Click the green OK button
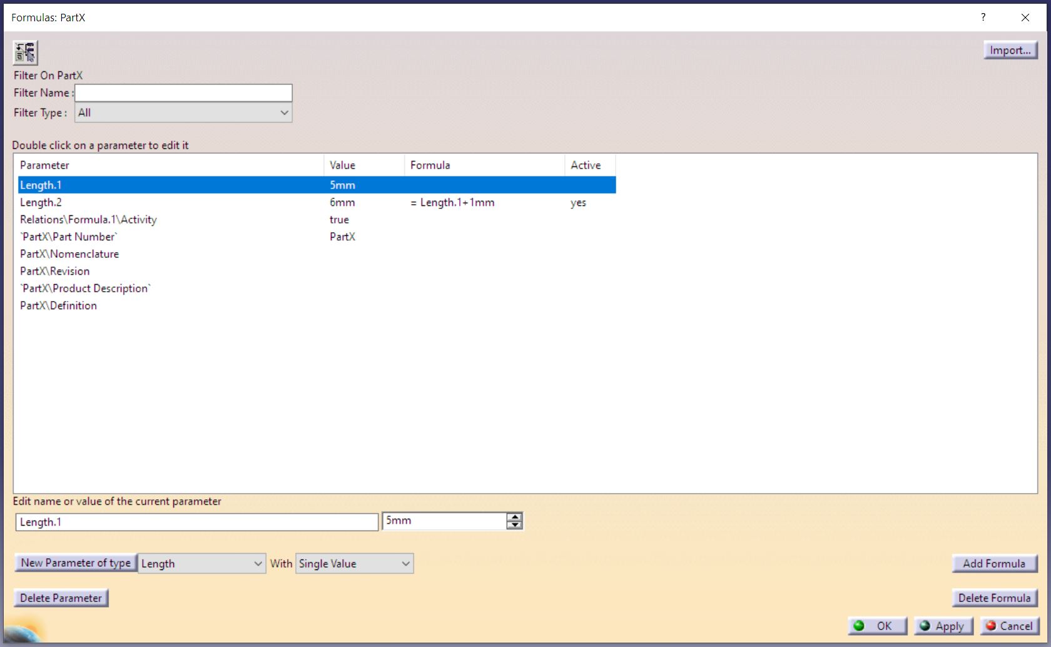 876,626
